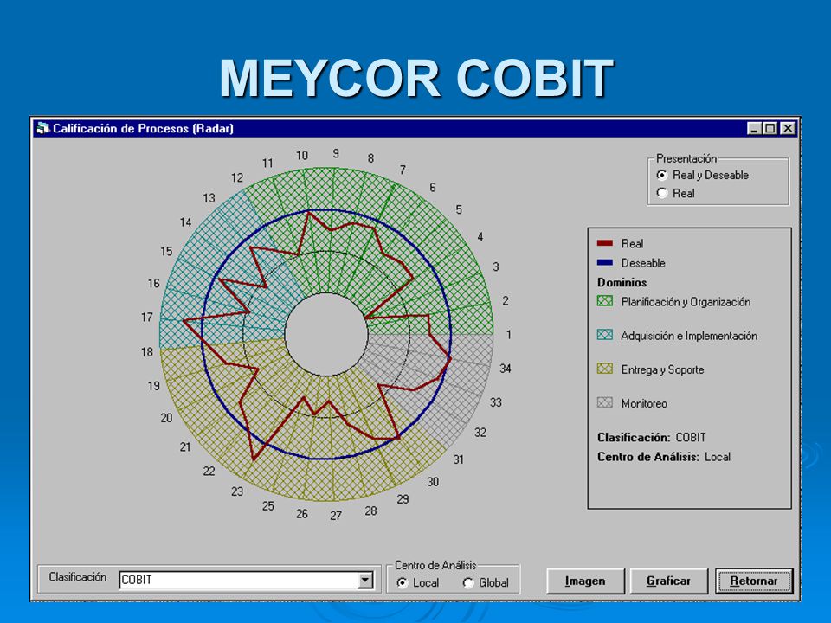This screenshot has height=623, width=831.
Task: Click the grey Monitoreo legend swatch
Action: [x=605, y=402]
